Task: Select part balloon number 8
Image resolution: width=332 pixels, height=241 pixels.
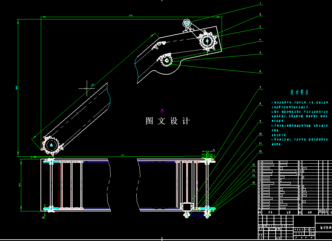Action: pos(260,104)
